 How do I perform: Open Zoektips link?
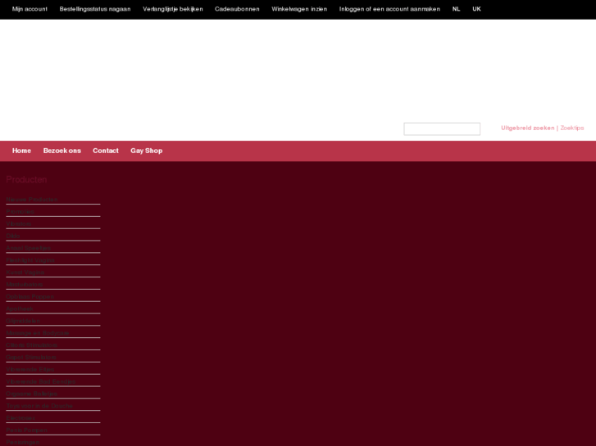tap(572, 128)
